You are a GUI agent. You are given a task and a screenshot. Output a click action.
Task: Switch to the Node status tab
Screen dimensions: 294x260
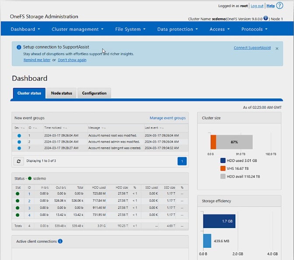pyautogui.click(x=62, y=93)
